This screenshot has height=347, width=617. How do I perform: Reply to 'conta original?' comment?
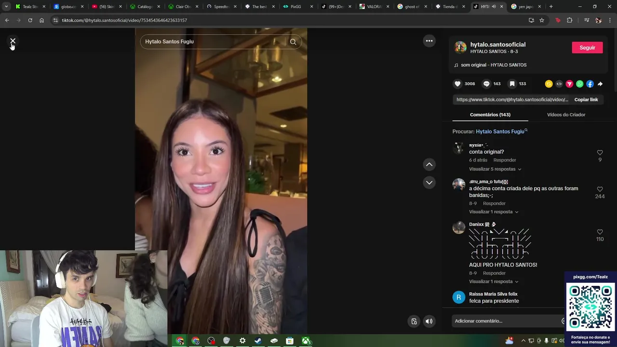pyautogui.click(x=505, y=160)
